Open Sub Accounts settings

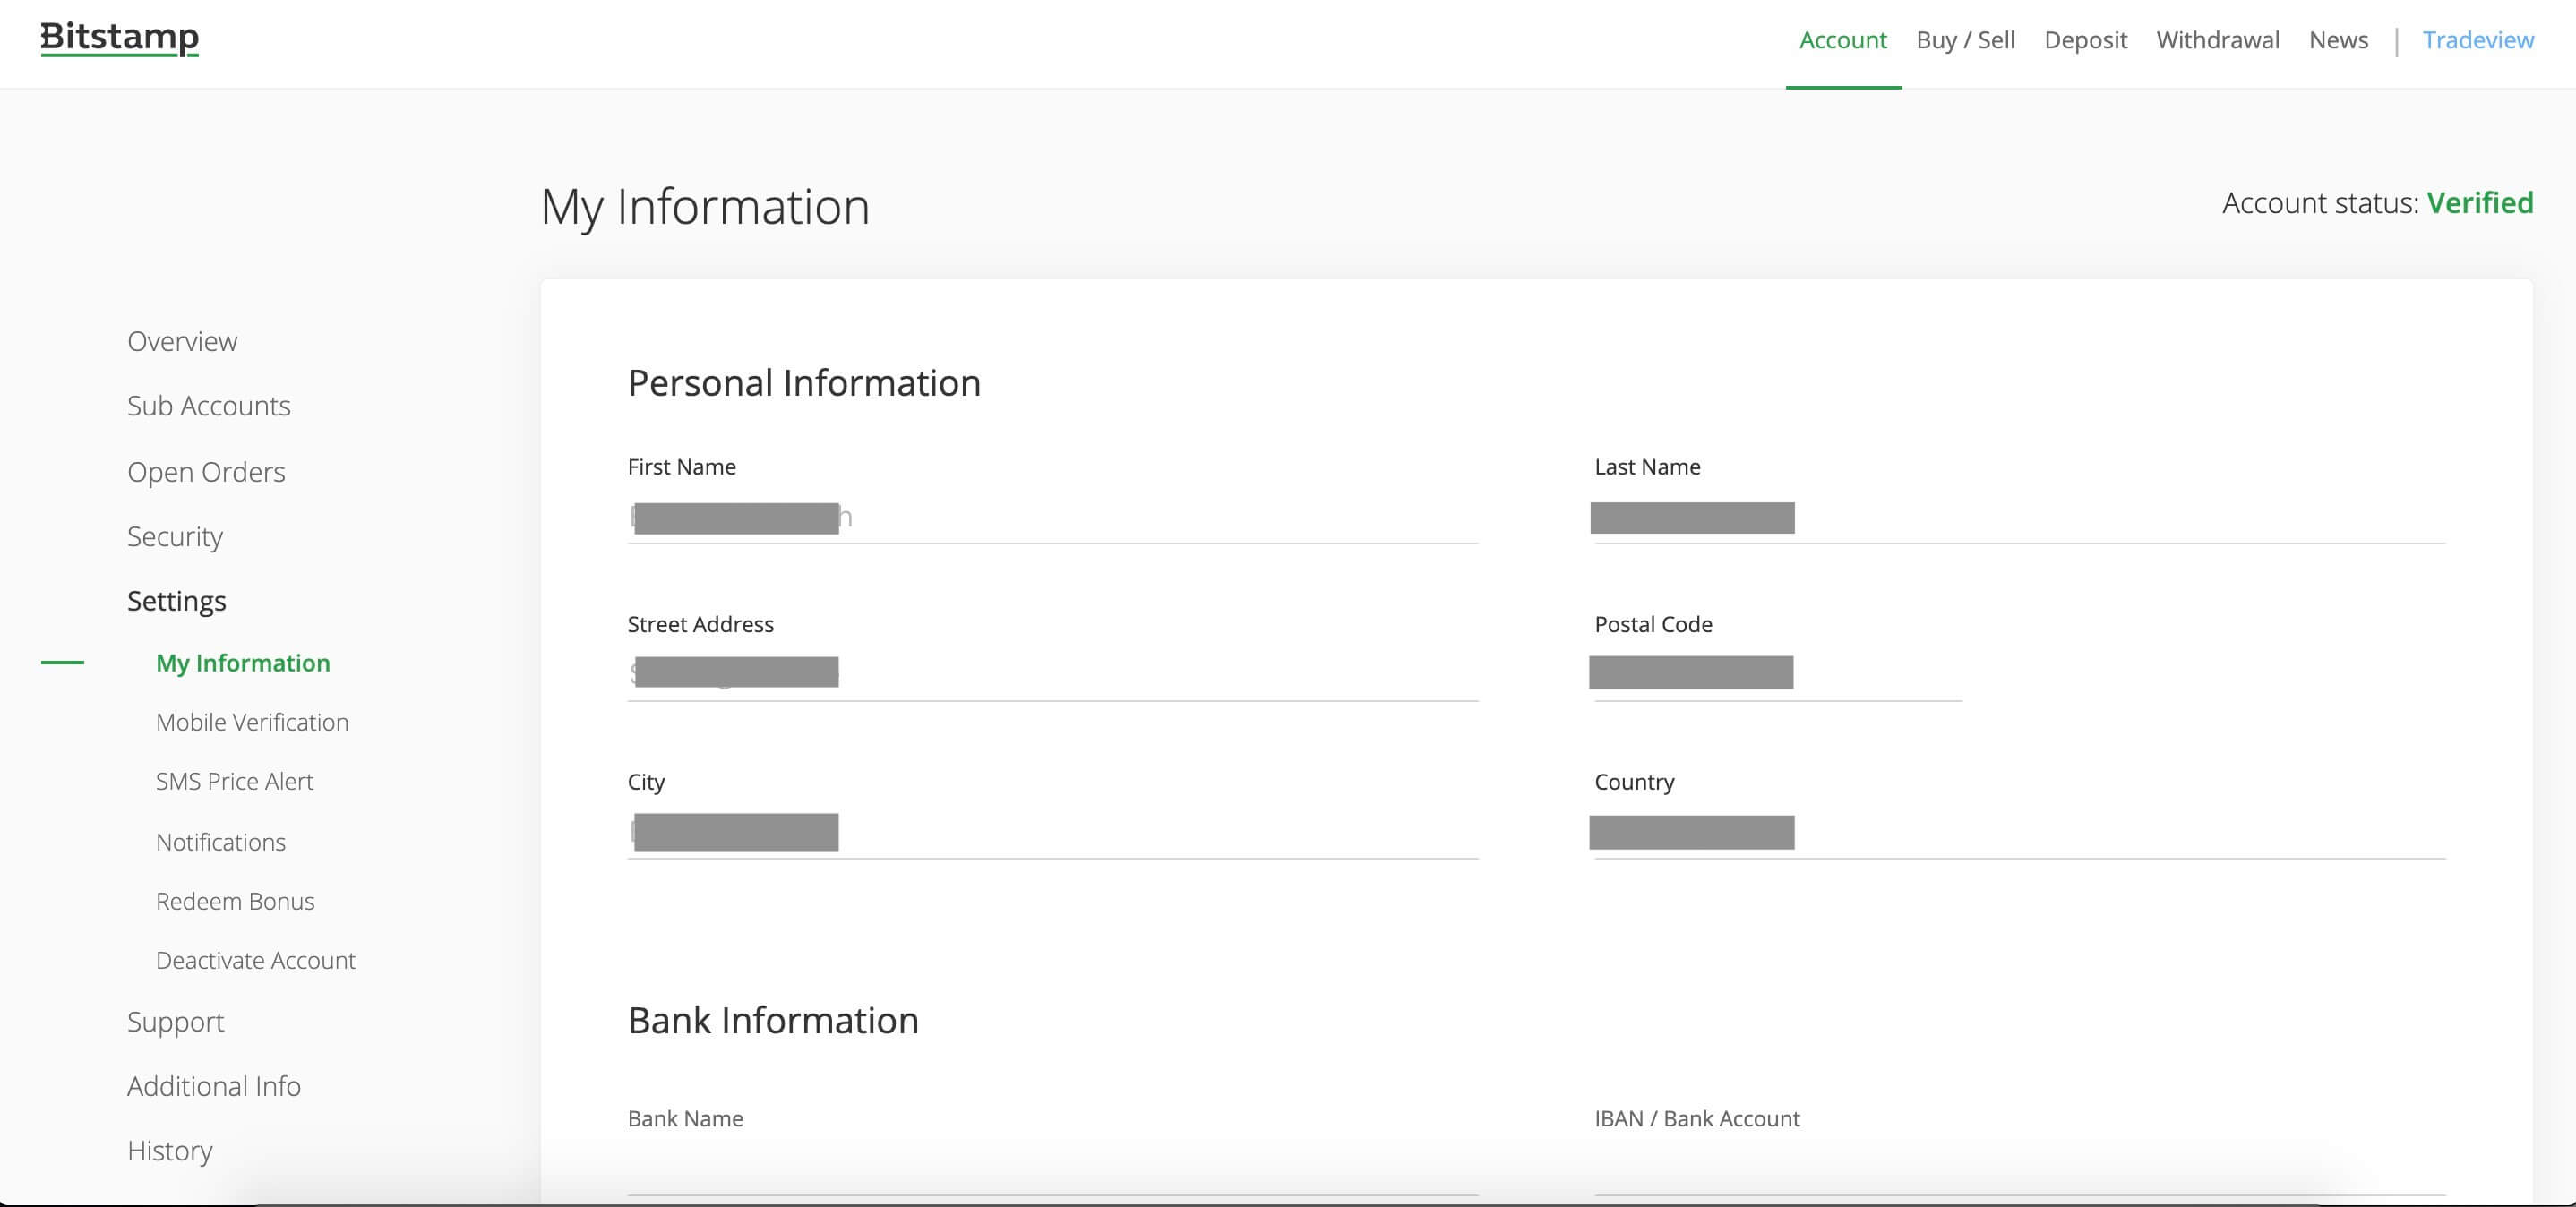pos(209,406)
